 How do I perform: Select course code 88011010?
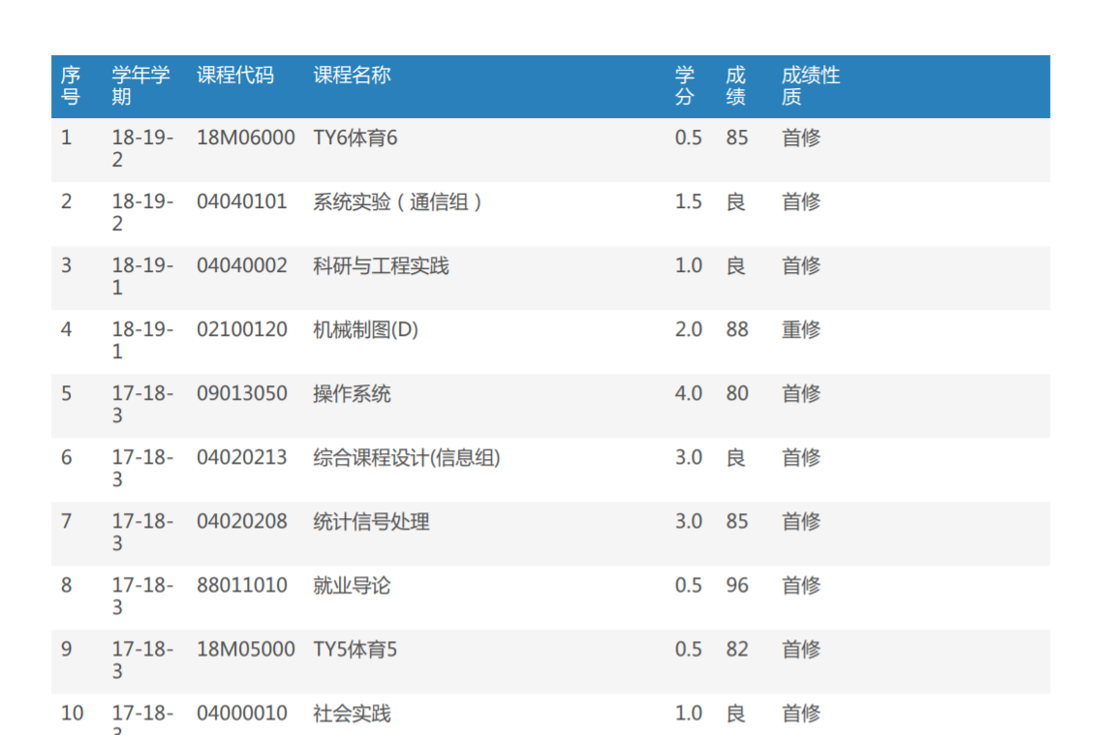[242, 586]
